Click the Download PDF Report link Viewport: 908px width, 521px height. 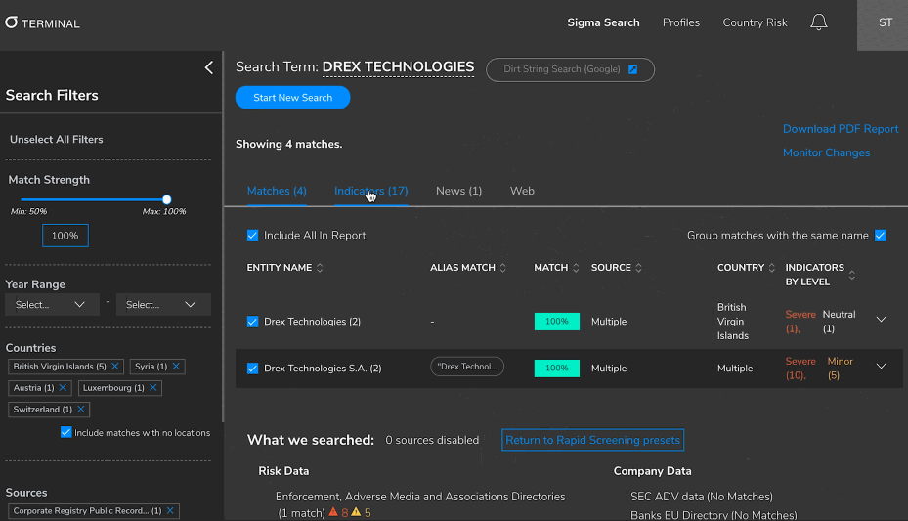click(840, 129)
